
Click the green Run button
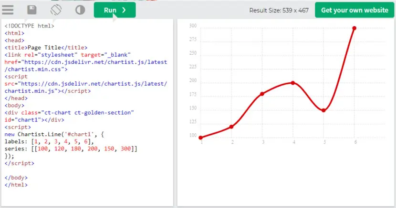[115, 10]
